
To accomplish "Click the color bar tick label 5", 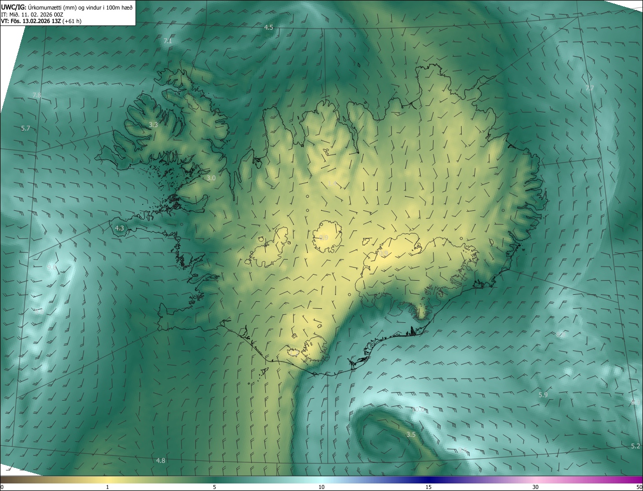I will (215, 487).
